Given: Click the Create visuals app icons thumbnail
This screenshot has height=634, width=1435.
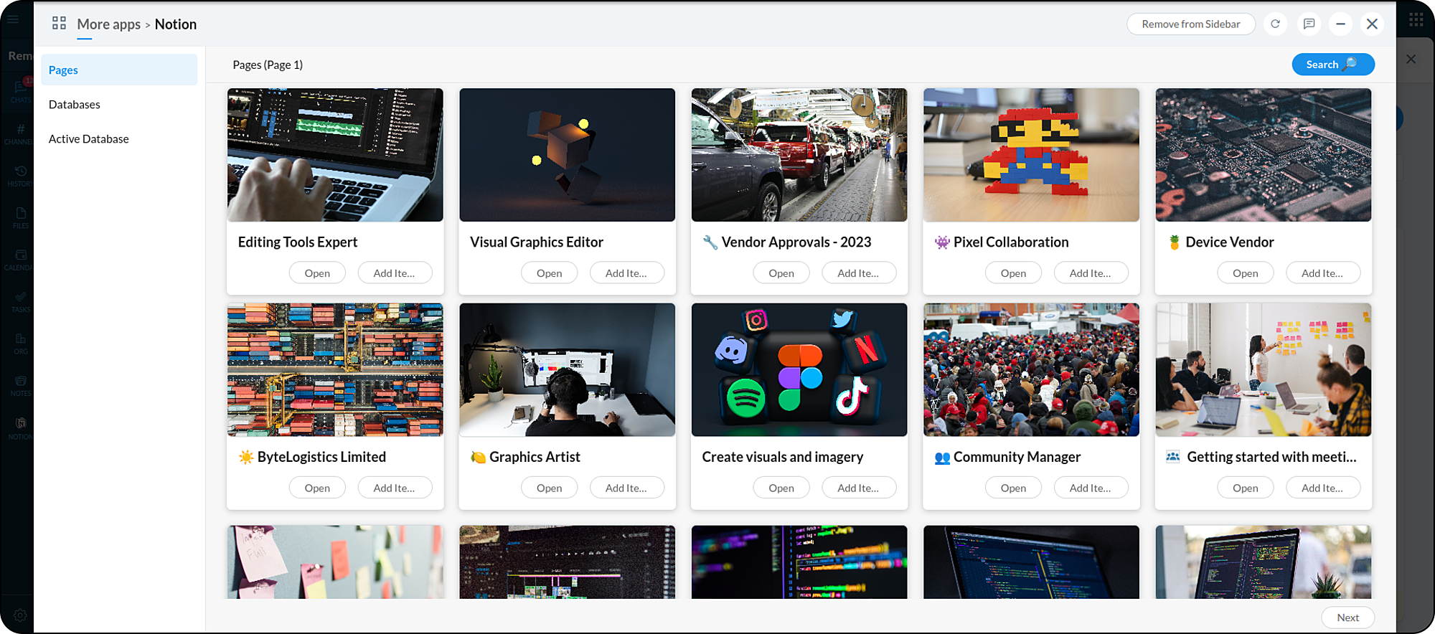Looking at the screenshot, I should click(799, 369).
